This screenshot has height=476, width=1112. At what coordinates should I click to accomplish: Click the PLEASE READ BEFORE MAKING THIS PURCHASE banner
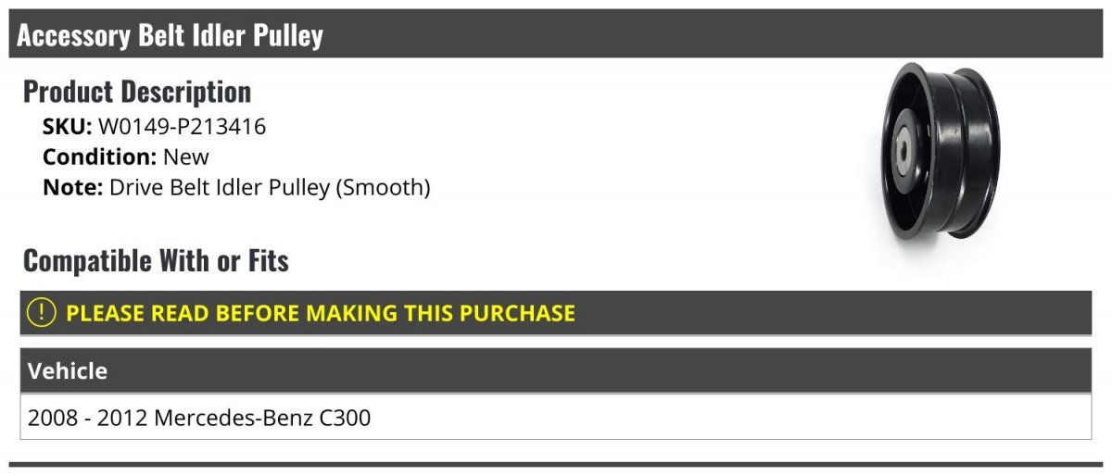[556, 313]
